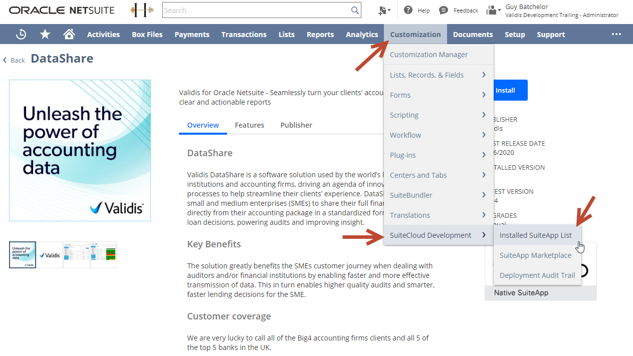Open the Reports menu
Image resolution: width=633 pixels, height=356 pixels.
click(320, 34)
